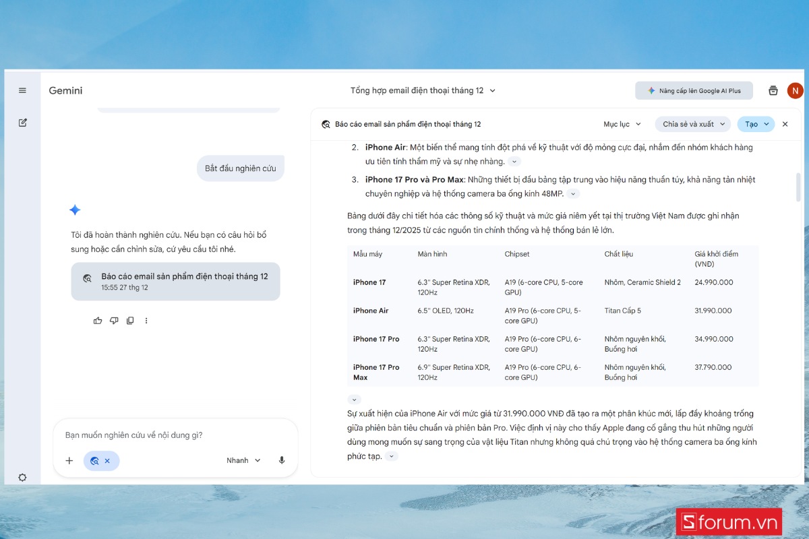Open the report titled Báo cáo email sản phẩm
Screen dimensions: 809x539
pos(175,282)
